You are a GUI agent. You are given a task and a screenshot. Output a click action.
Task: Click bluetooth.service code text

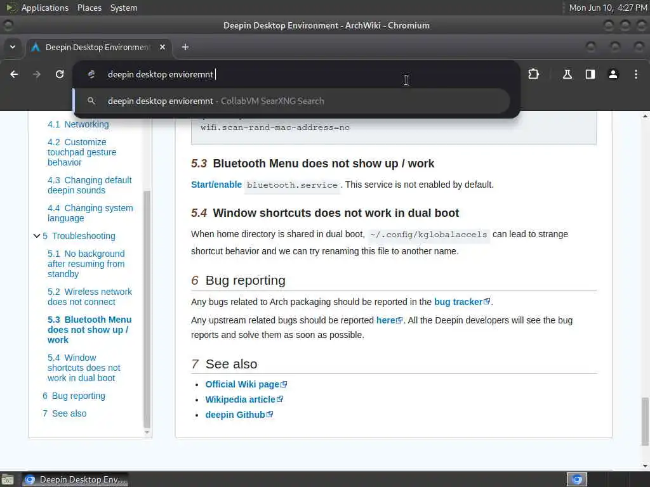tap(292, 185)
